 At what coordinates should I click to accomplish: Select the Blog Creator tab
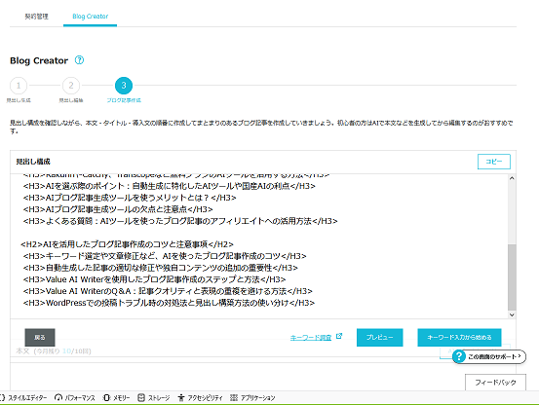click(90, 17)
